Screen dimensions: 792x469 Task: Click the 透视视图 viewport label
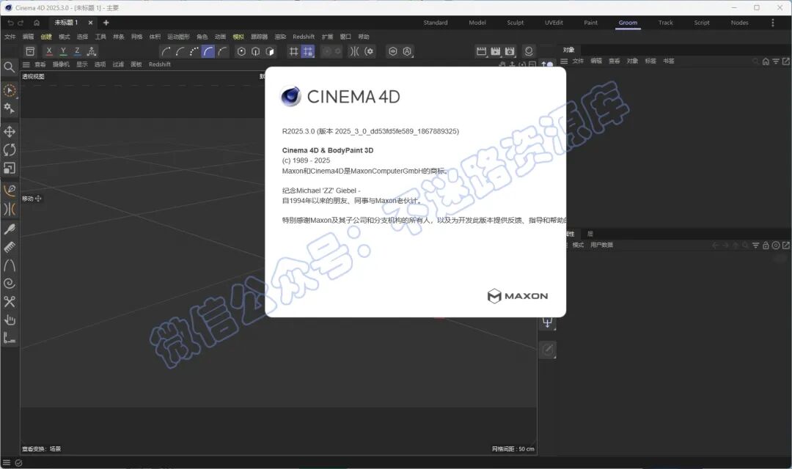(x=33, y=77)
